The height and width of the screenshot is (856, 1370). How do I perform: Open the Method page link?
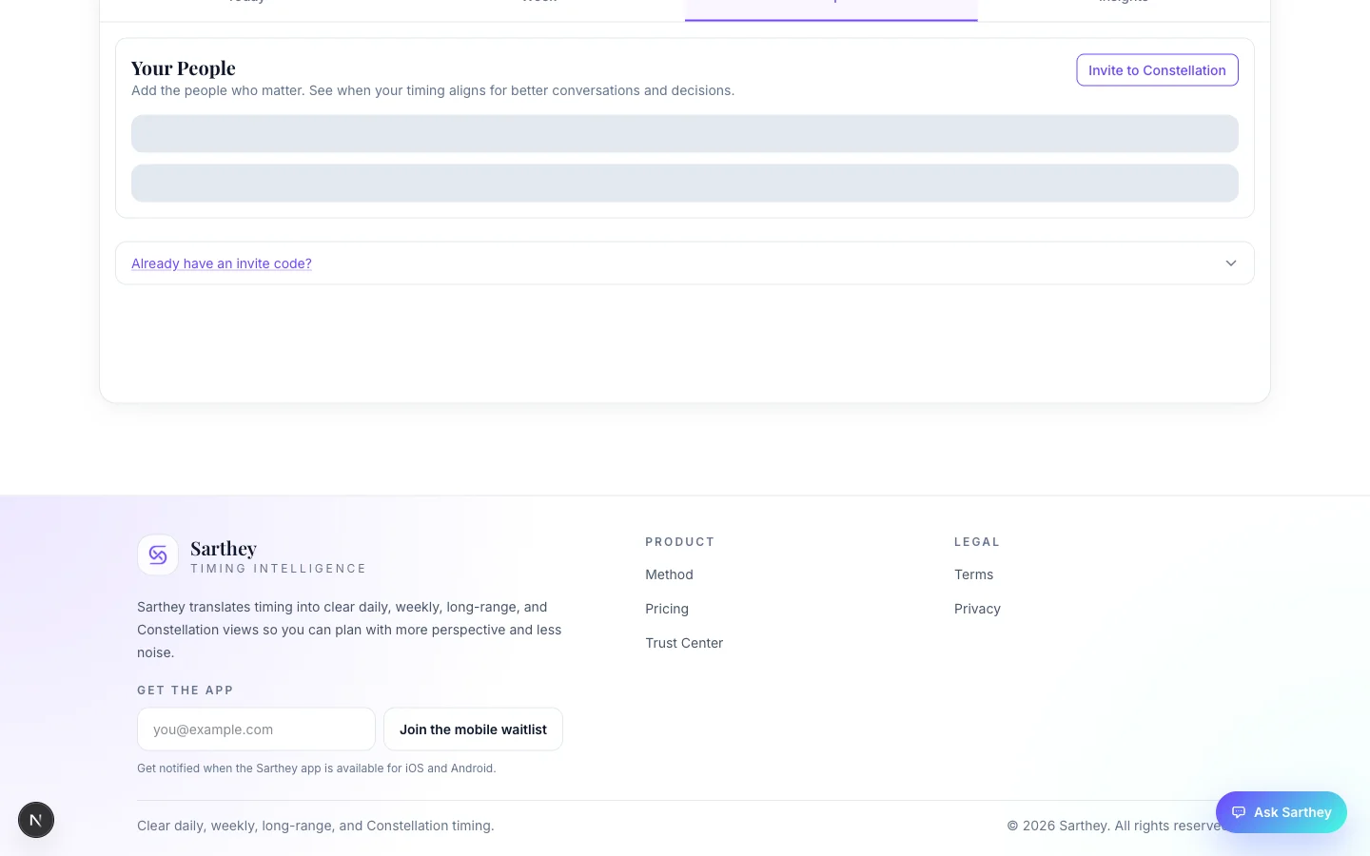point(669,574)
